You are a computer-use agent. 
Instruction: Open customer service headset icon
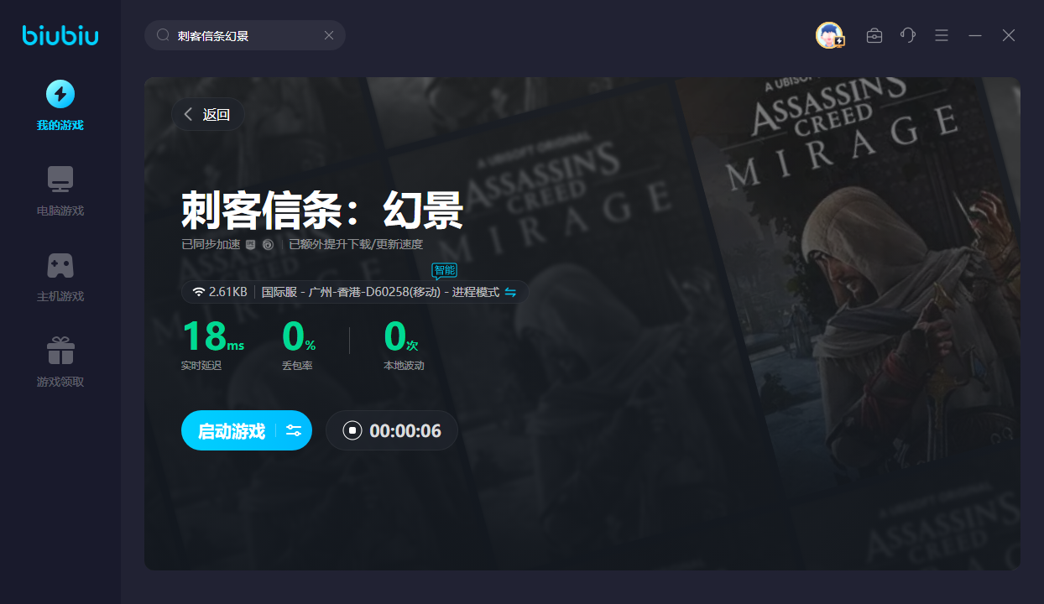908,35
